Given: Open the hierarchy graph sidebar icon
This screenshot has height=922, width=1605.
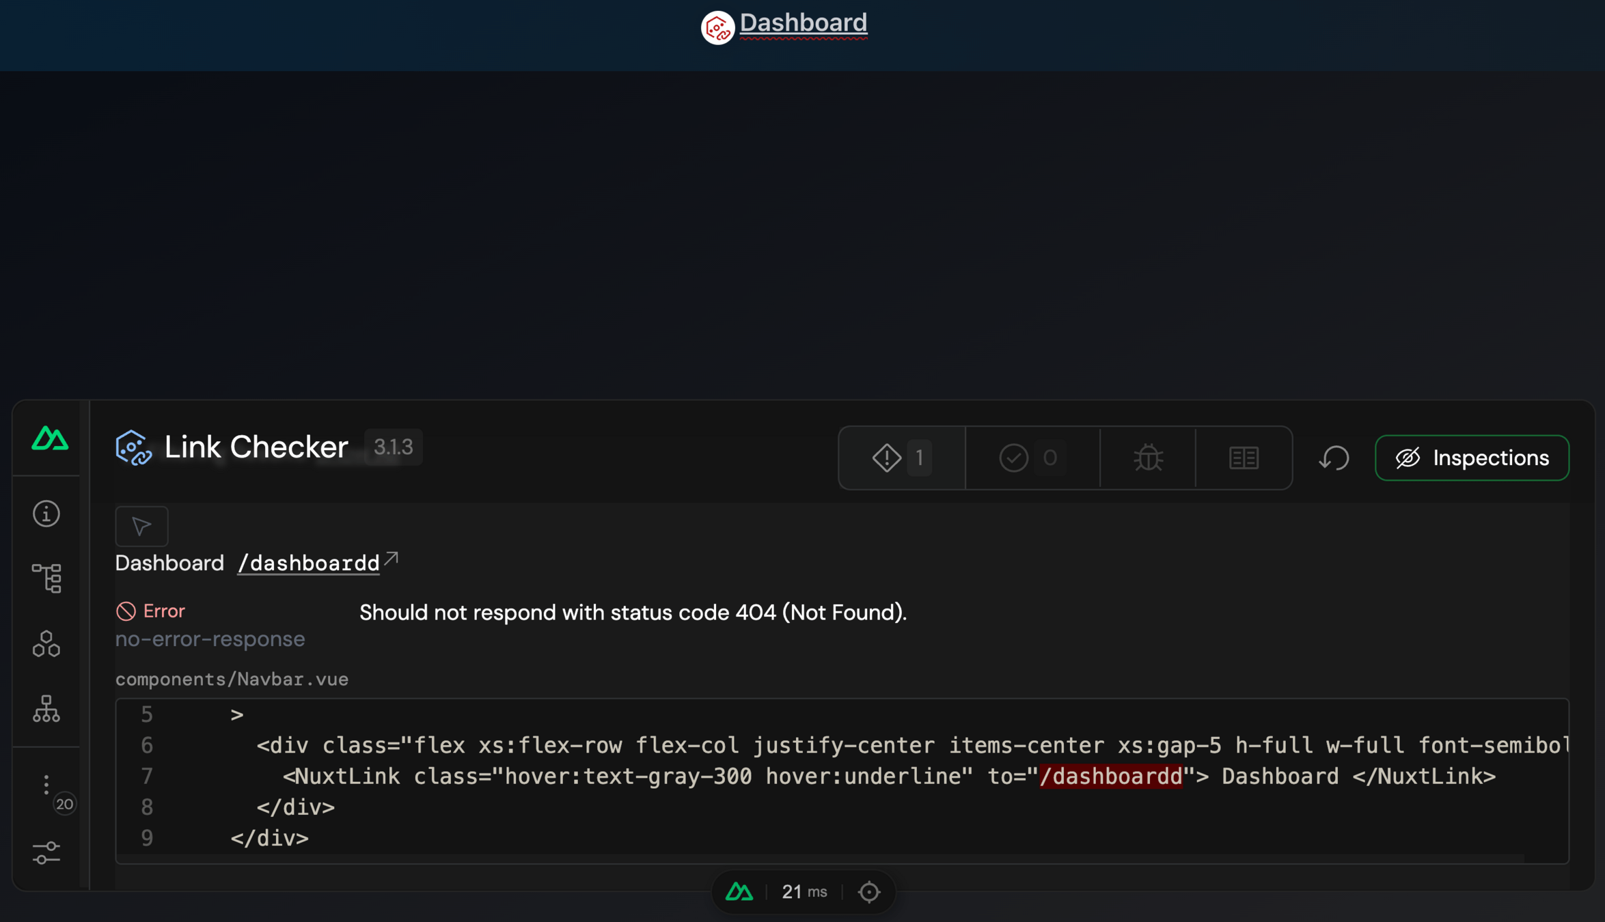Looking at the screenshot, I should (x=46, y=709).
